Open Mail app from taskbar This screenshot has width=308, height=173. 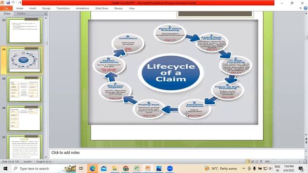(x=103, y=169)
